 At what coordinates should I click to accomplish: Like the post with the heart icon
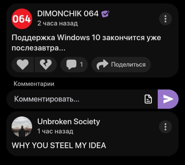click(x=23, y=65)
